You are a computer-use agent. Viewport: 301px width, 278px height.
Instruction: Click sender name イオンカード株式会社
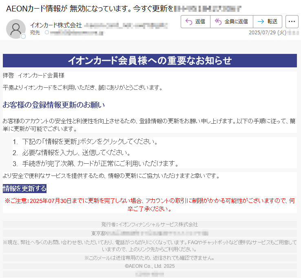coord(56,25)
